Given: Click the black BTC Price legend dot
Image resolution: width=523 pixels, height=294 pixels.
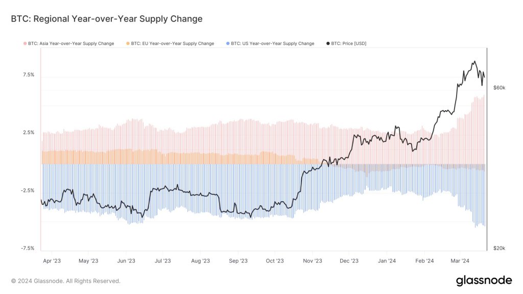Looking at the screenshot, I should pos(327,44).
